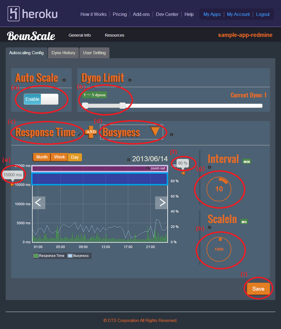281x329 pixels.
Task: Open Help link
Action: click(x=189, y=14)
